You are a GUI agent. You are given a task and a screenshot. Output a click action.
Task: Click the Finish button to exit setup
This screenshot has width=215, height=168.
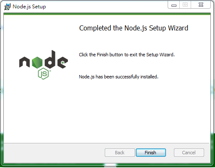[151, 153]
